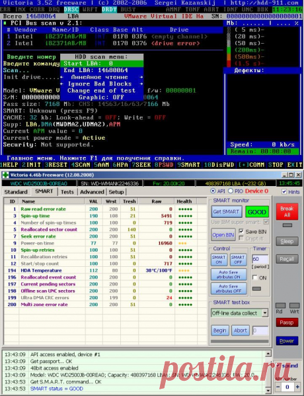Click the Timer period input field
The image size is (304, 396).
point(260,259)
